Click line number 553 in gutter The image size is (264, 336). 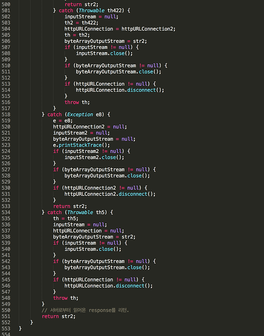click(x=6, y=329)
